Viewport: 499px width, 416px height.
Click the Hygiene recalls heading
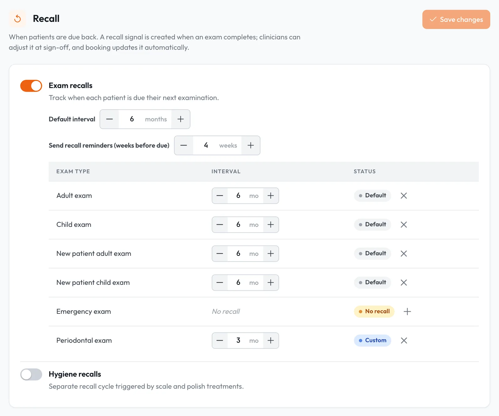pyautogui.click(x=75, y=374)
